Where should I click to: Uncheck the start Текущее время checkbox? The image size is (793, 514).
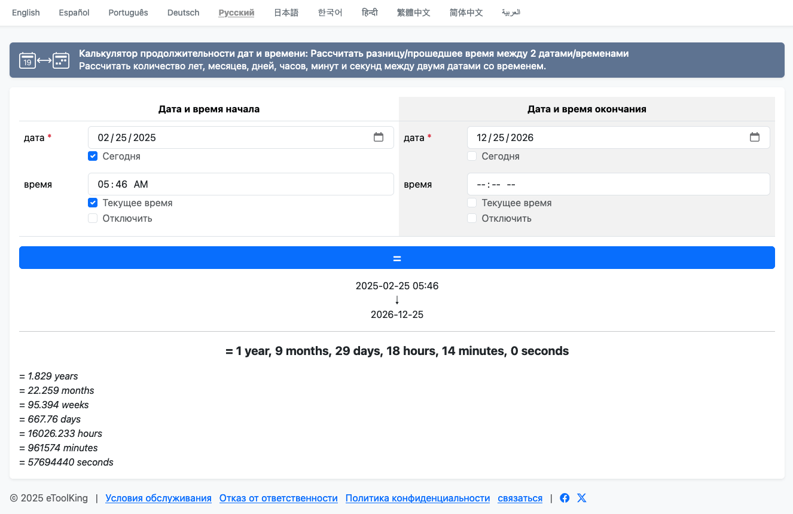tap(93, 203)
